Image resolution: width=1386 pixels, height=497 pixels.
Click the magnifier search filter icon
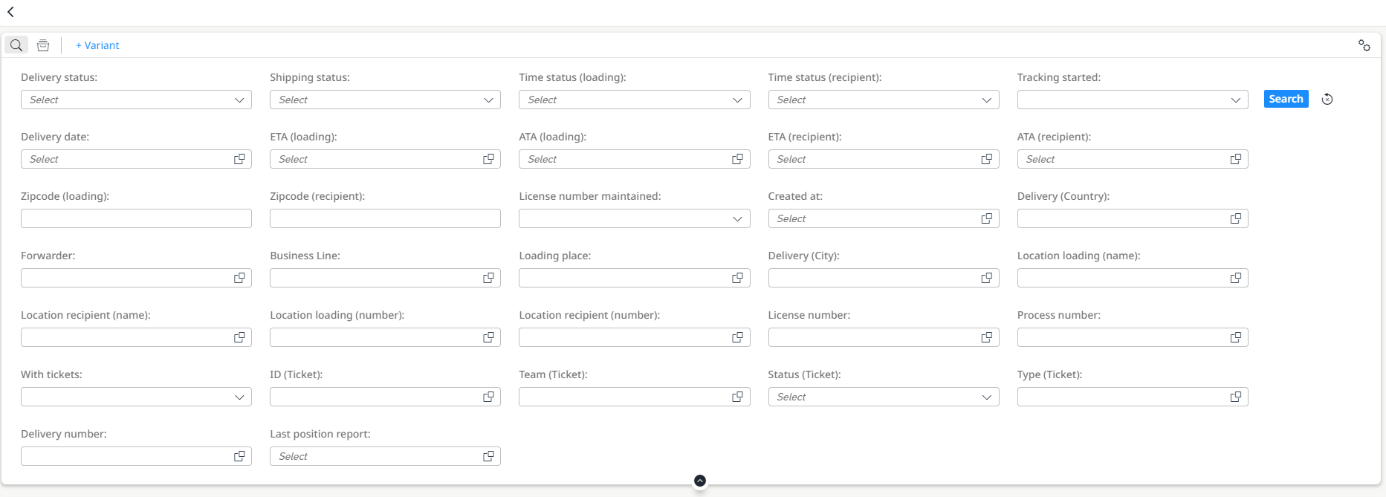[16, 45]
